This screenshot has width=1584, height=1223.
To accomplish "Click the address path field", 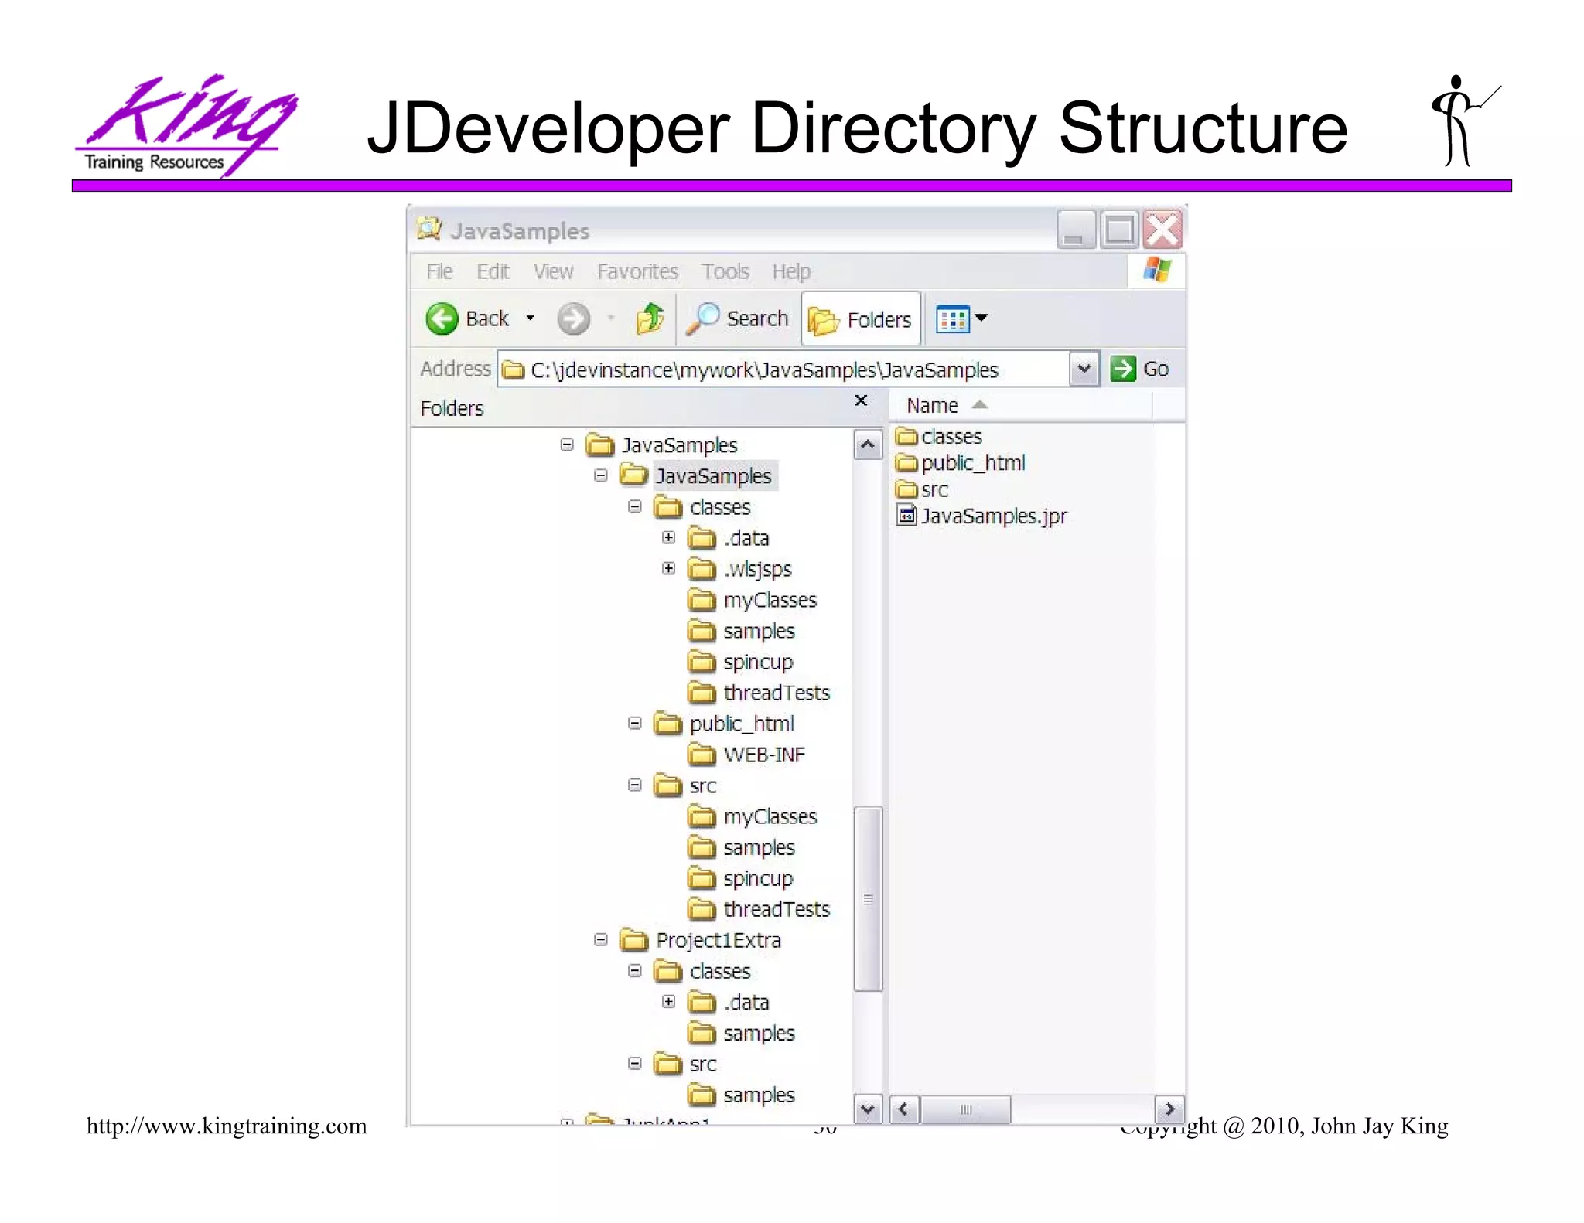I will 783,370.
